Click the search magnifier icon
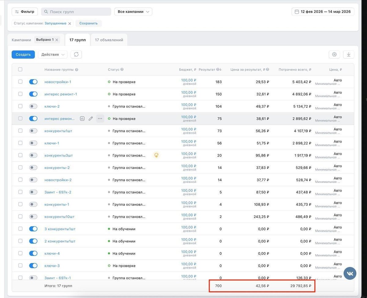 click(46, 12)
